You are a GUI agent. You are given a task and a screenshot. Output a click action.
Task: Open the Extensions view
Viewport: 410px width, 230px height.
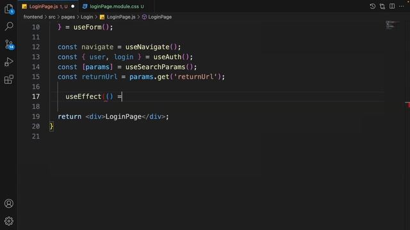tap(9, 79)
